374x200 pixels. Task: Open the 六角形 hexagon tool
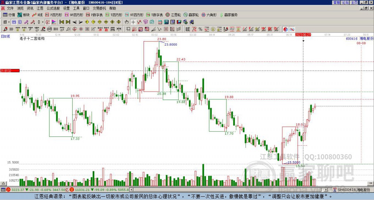209,15
